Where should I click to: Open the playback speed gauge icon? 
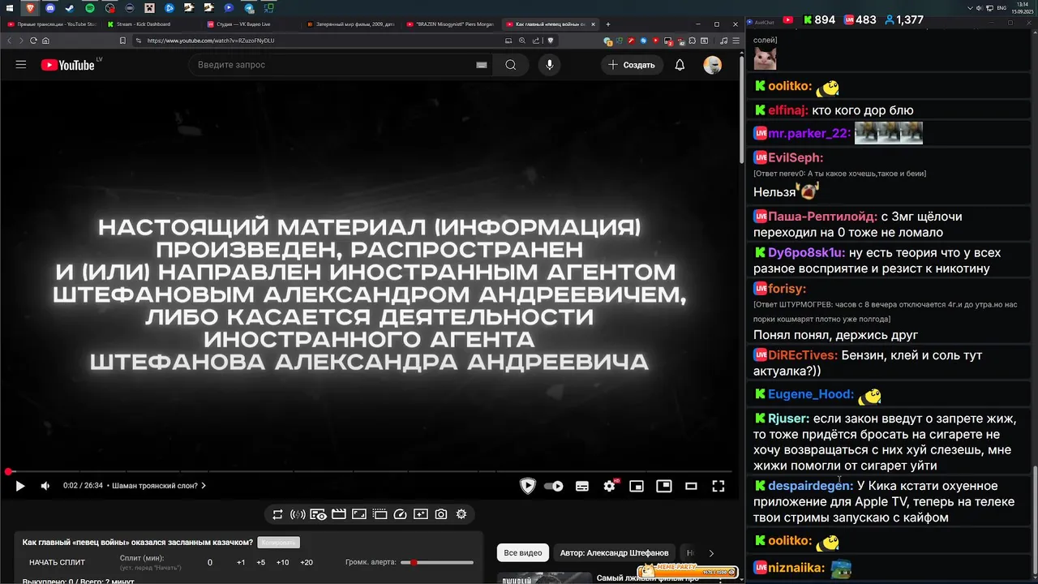(x=400, y=514)
